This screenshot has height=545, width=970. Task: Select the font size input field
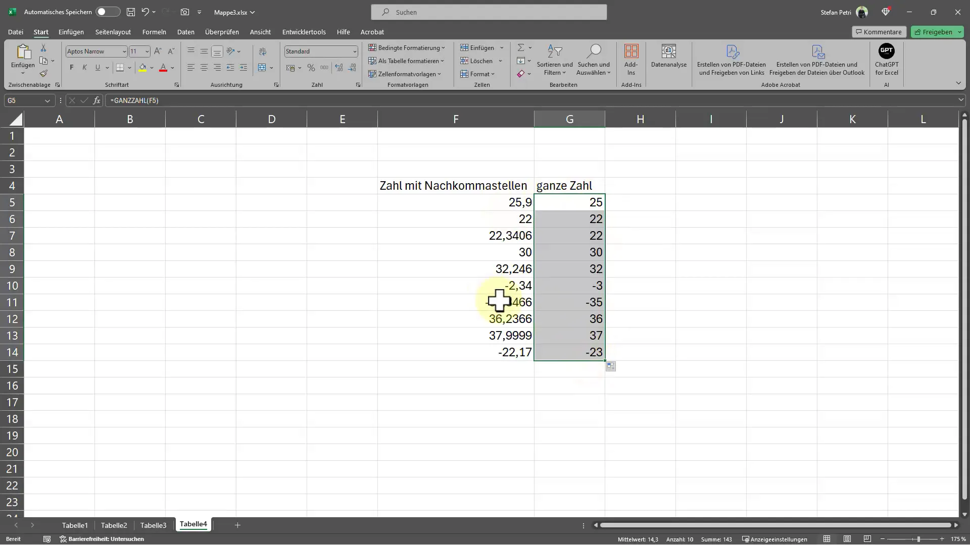[x=136, y=51]
